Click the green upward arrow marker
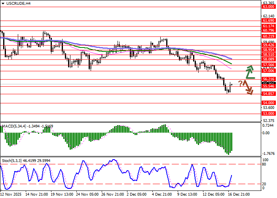 click(249, 72)
